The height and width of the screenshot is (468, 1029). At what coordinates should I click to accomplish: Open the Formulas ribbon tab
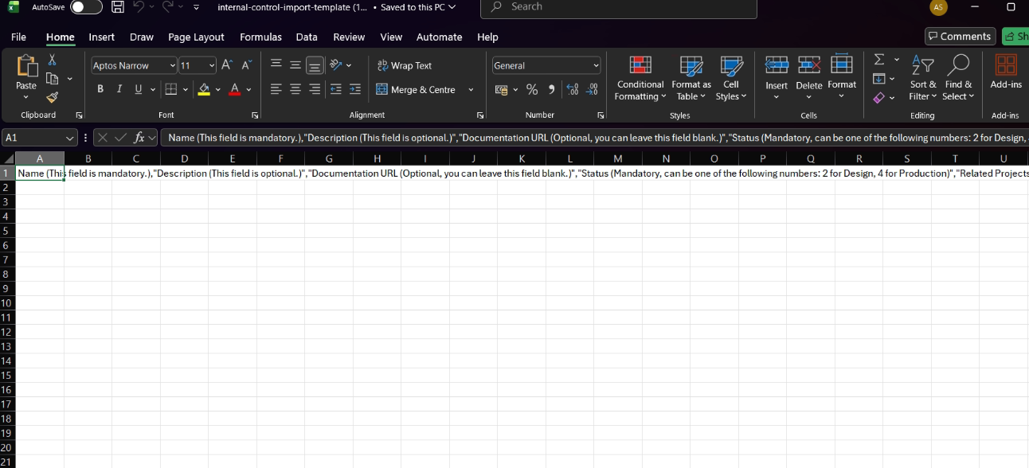click(x=260, y=37)
